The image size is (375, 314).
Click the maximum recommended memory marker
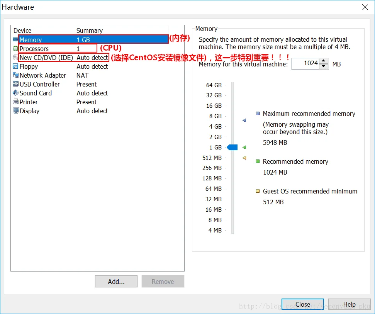pos(244,121)
